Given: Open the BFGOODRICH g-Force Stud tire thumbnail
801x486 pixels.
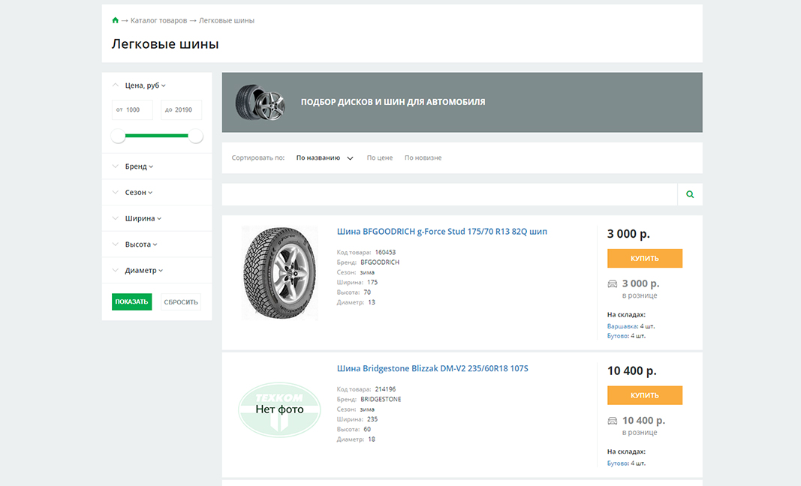Looking at the screenshot, I should (x=279, y=273).
